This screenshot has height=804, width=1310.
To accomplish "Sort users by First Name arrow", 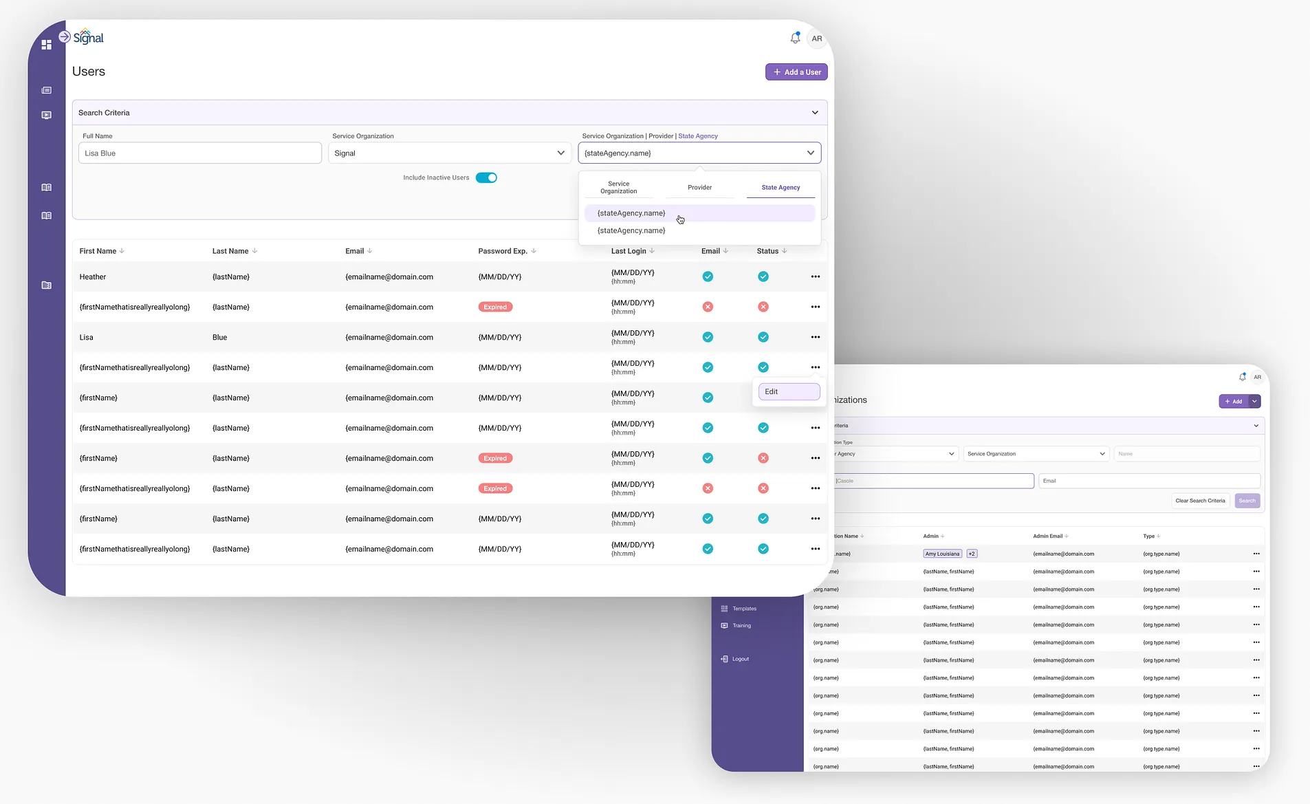I will 122,251.
